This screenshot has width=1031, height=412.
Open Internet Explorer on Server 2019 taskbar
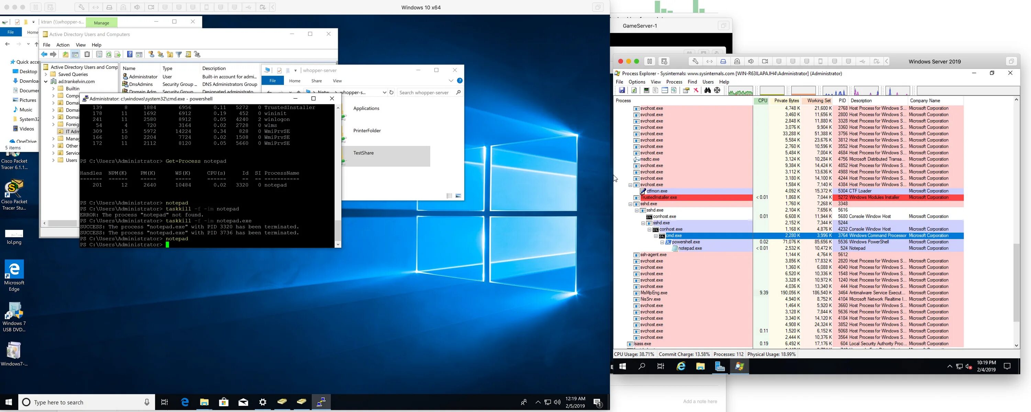tap(681, 366)
